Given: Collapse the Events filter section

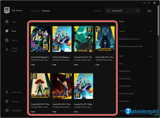Looking at the screenshot, I should [151, 32].
